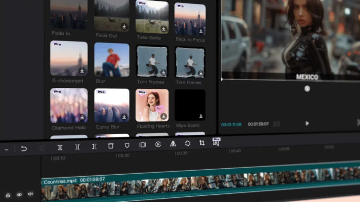
Task: Download the Curvy Blur effect
Action: pyautogui.click(x=124, y=117)
